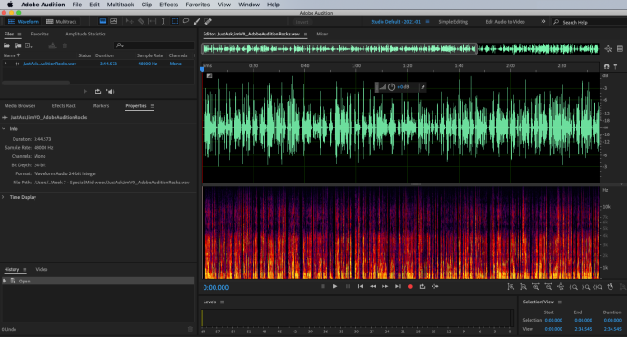Expand the Time Display section
Screen dimensions: 627x337
click(4, 197)
